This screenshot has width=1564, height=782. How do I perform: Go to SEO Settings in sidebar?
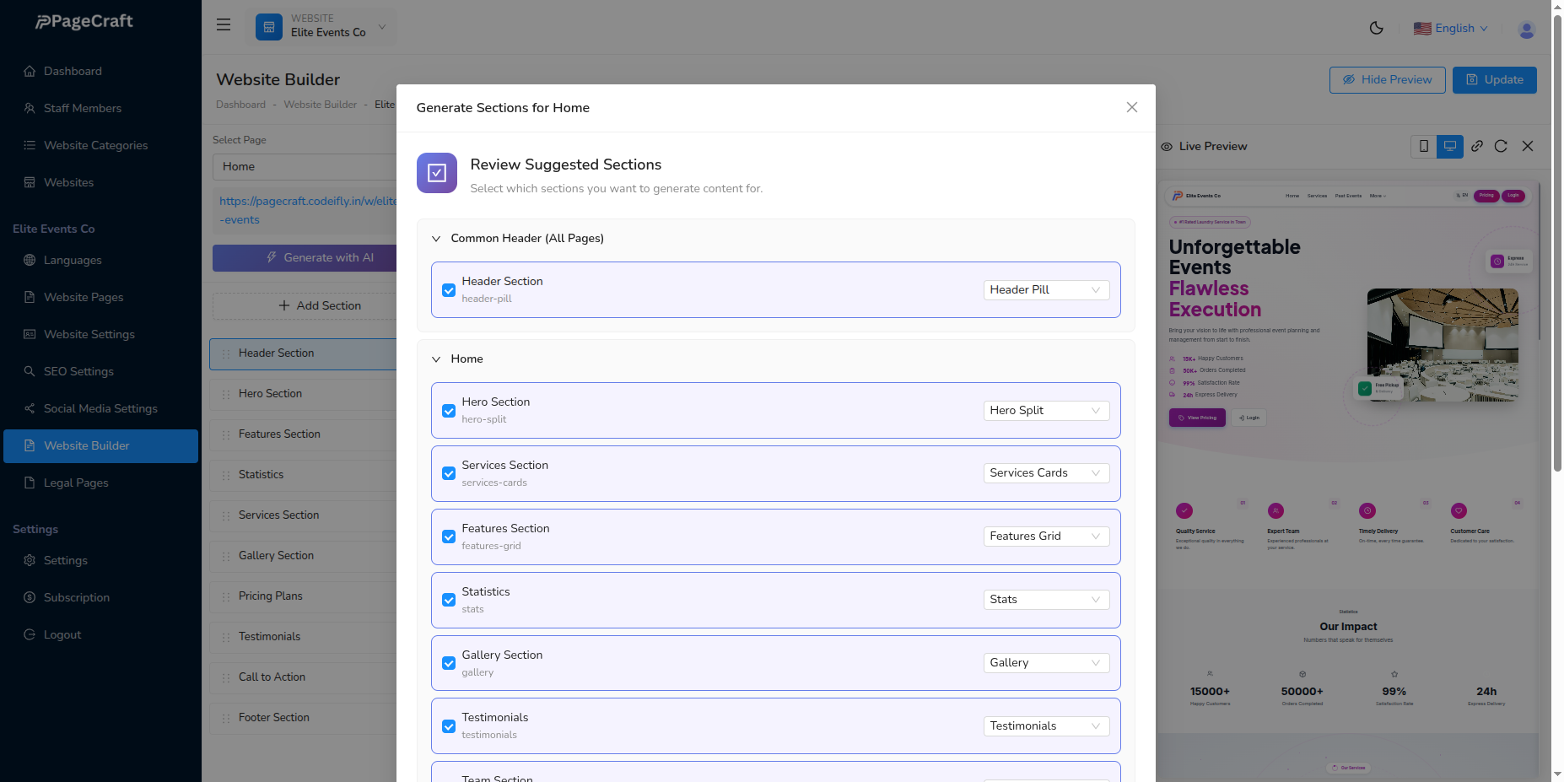78,371
